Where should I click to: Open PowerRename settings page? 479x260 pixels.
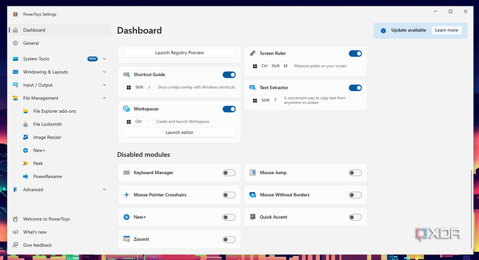pyautogui.click(x=60, y=176)
